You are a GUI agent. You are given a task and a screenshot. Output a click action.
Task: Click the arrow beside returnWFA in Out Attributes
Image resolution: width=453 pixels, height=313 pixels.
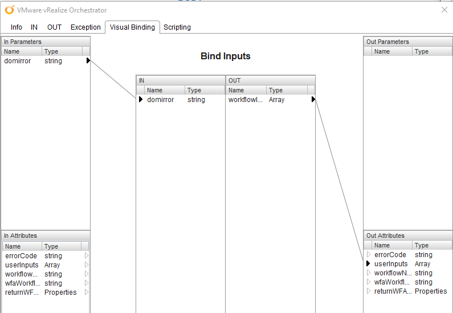point(369,291)
